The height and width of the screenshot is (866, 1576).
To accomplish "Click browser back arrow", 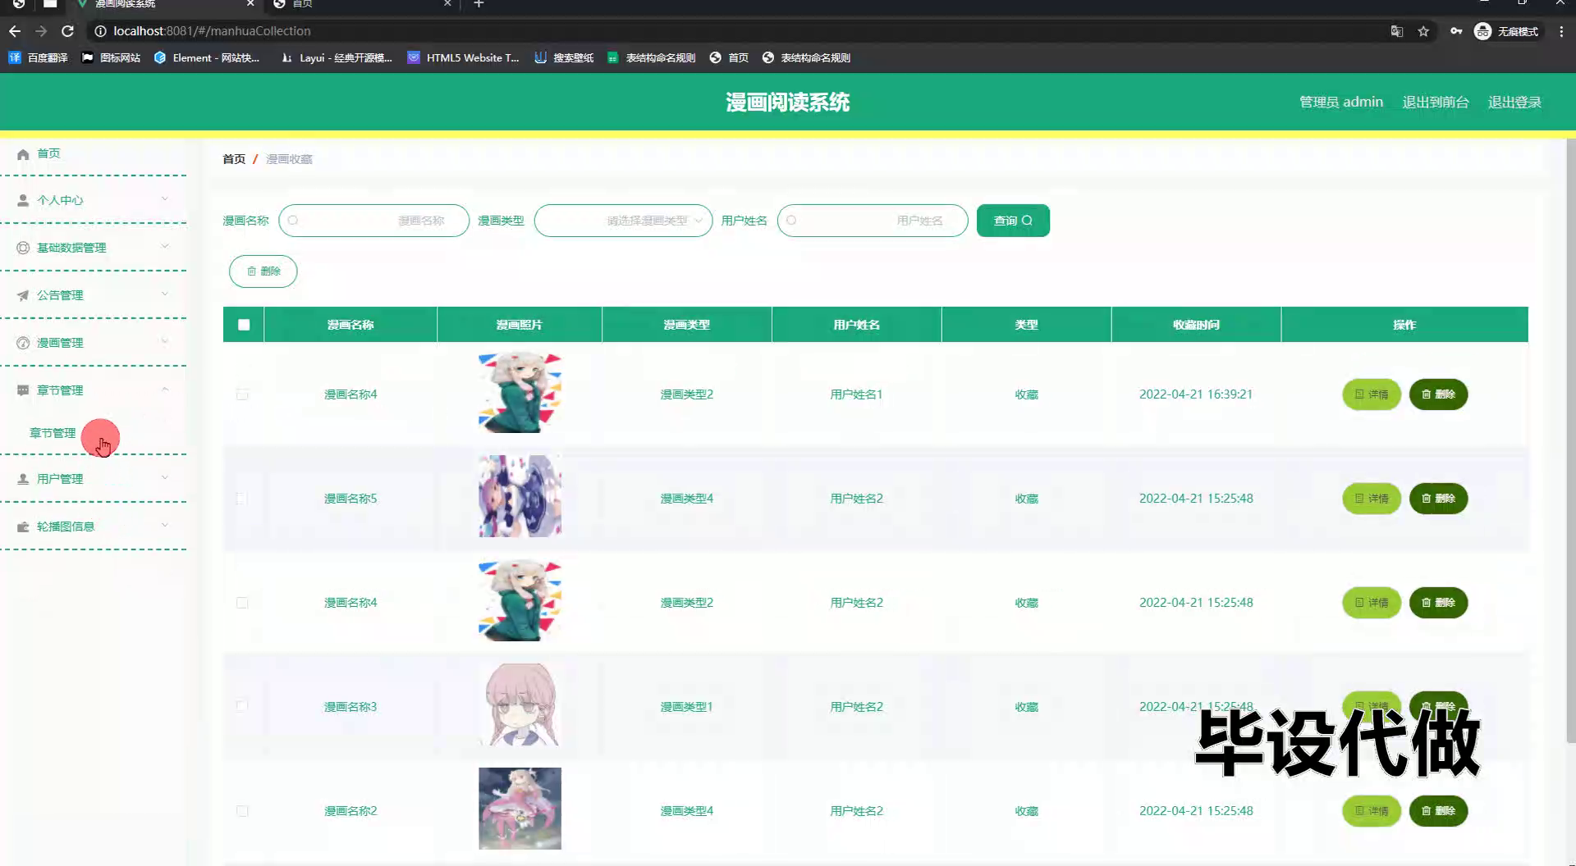I will click(15, 31).
